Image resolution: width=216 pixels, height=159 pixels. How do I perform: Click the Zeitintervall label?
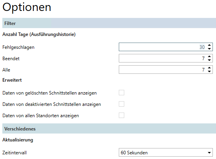tap(15, 153)
